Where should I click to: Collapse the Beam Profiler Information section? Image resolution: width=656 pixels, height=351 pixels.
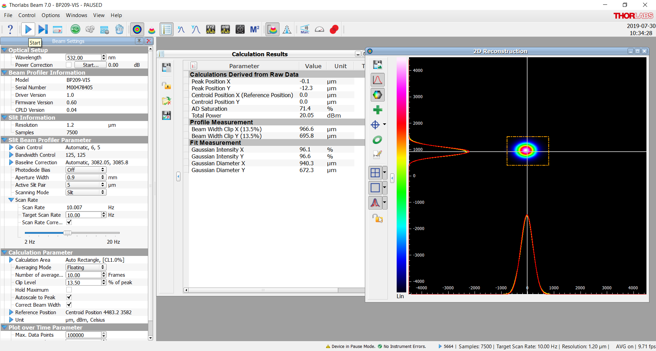coord(4,73)
